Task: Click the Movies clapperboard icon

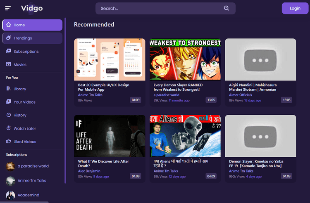Action: tap(9, 64)
